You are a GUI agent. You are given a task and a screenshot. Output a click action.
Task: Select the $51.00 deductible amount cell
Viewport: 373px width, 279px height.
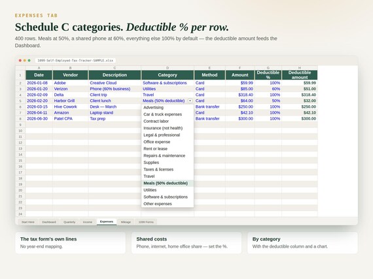tap(300, 89)
